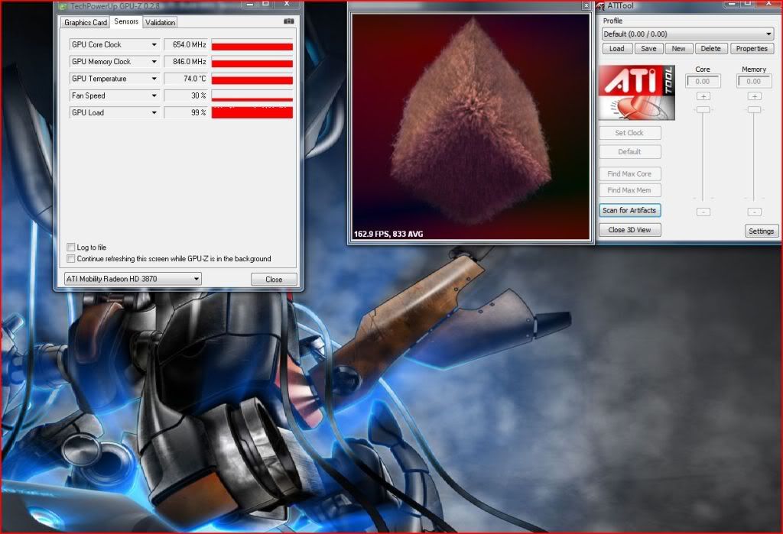Open the GPU Memory Clock sensor dropdown

click(154, 62)
